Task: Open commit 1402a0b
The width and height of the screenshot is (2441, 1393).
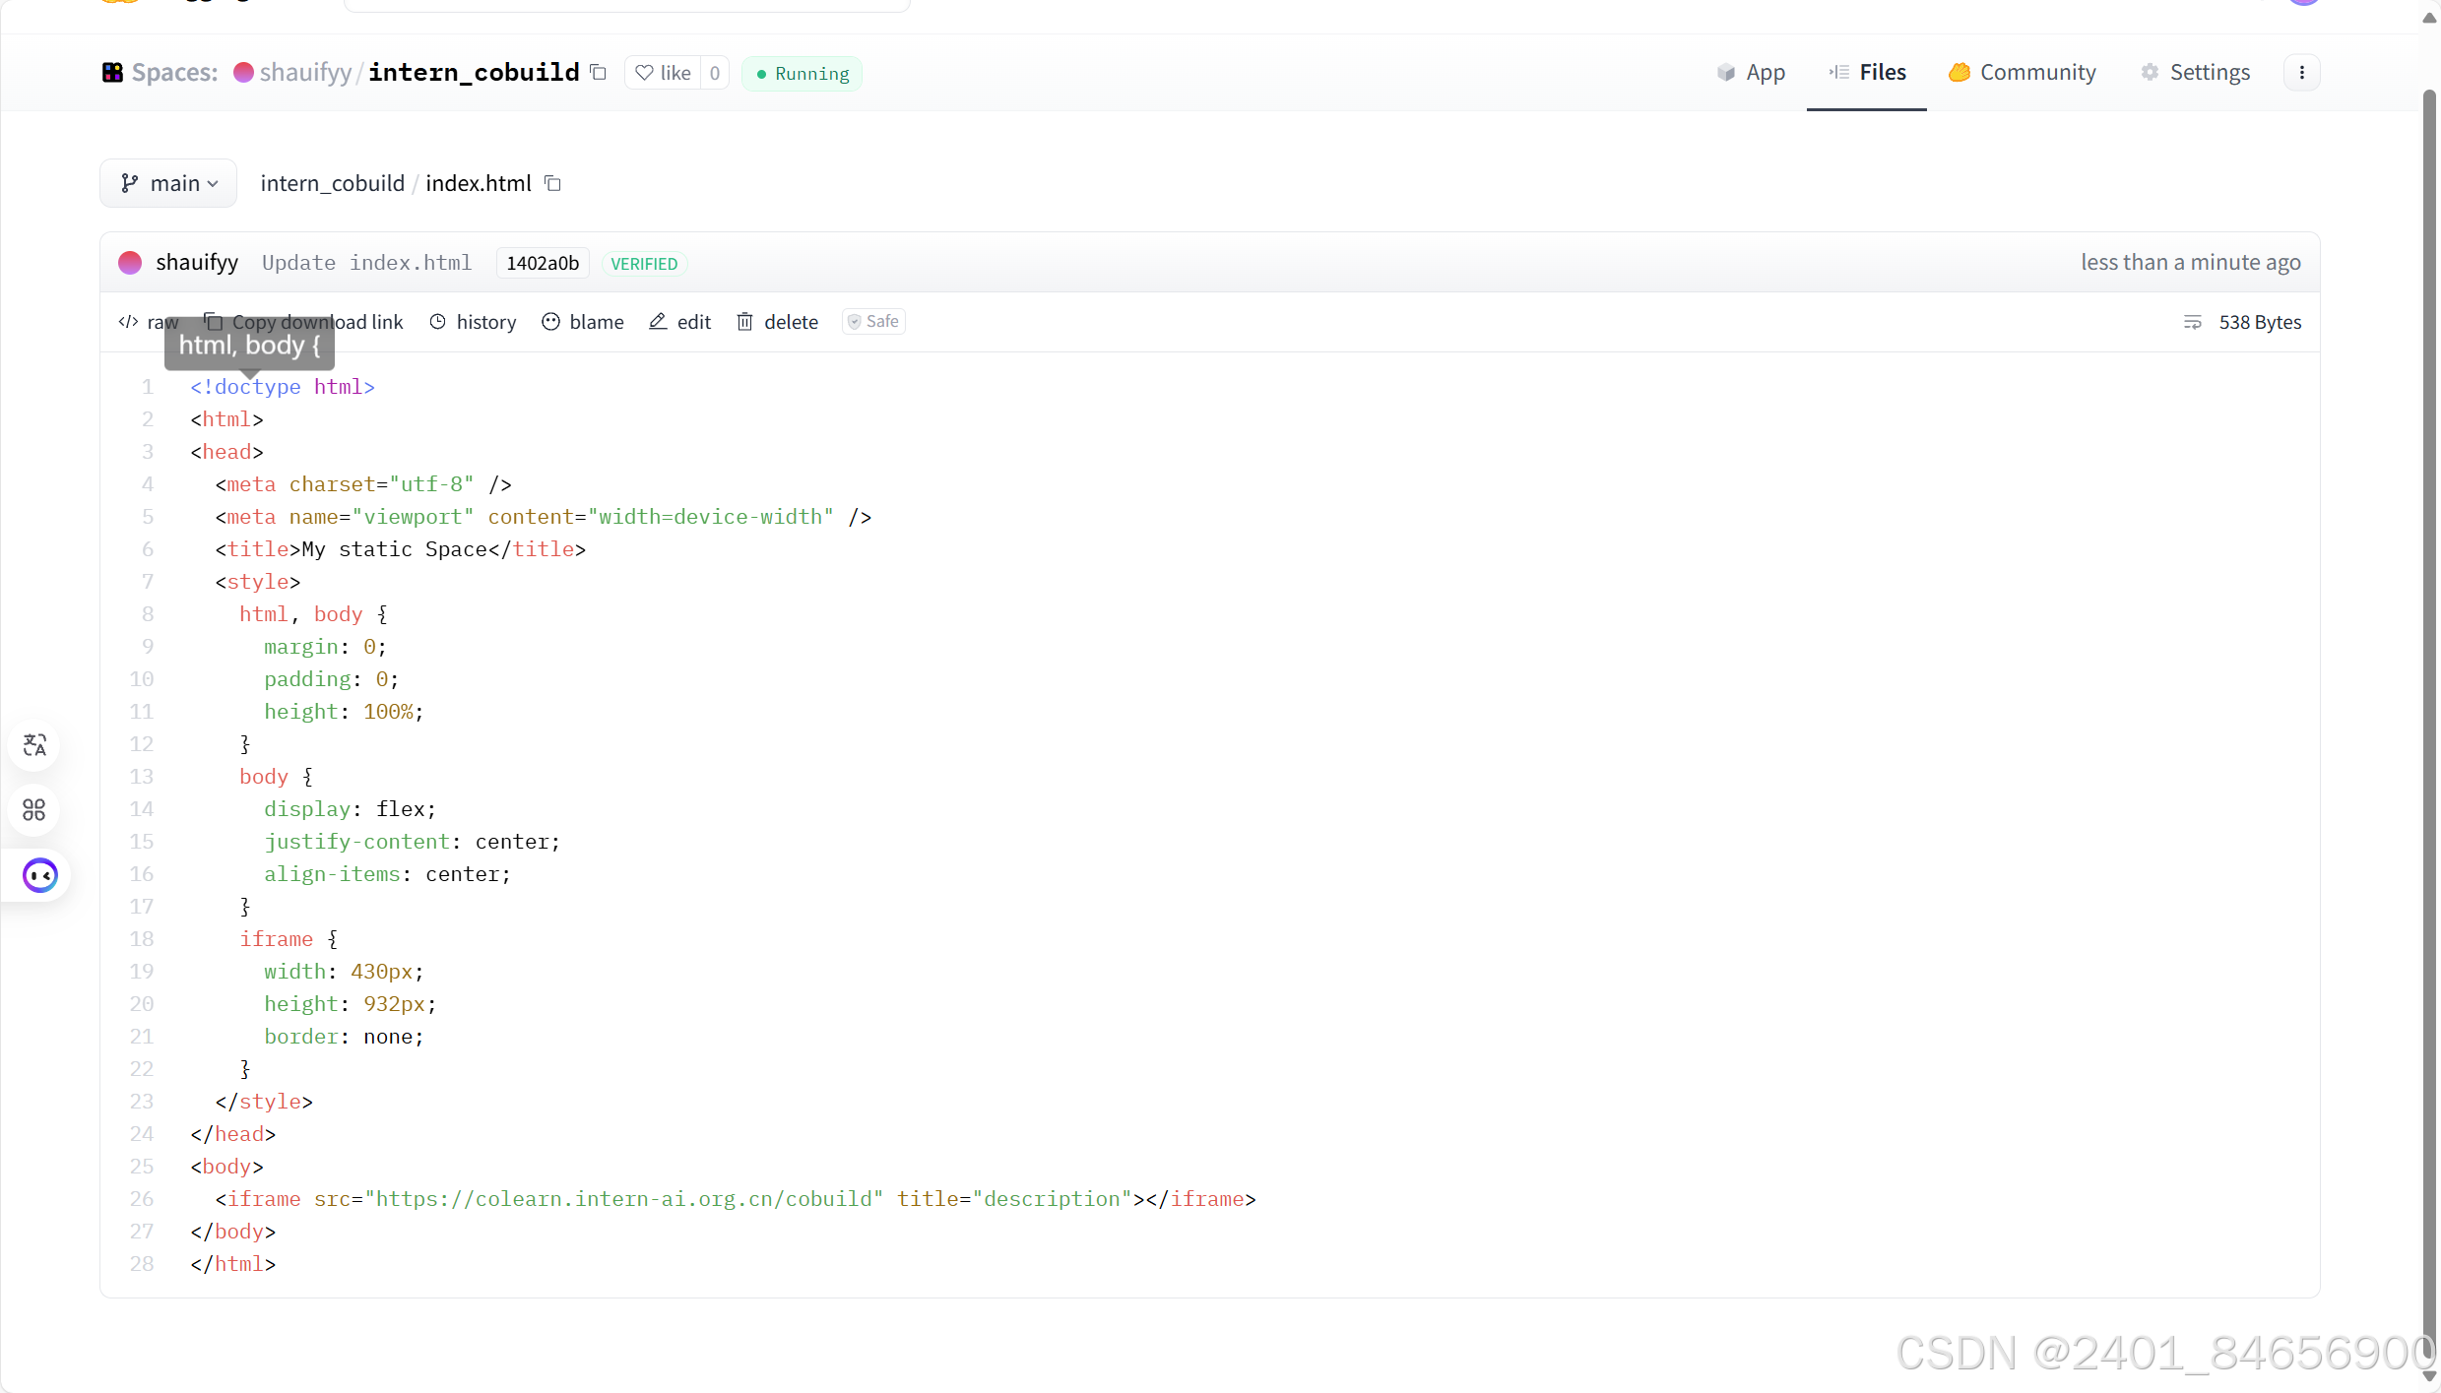Action: pyautogui.click(x=543, y=263)
